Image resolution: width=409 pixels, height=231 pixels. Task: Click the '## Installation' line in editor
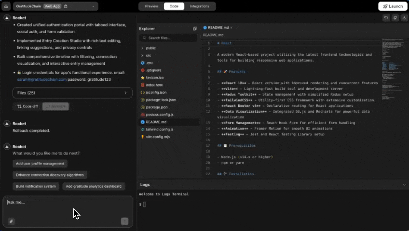[235, 174]
